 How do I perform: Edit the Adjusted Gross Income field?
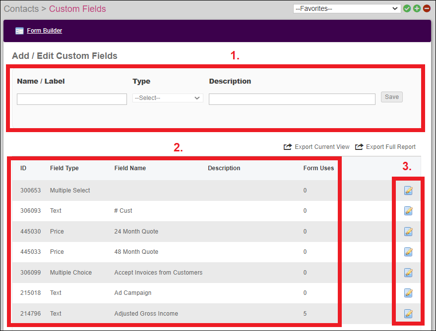point(408,313)
